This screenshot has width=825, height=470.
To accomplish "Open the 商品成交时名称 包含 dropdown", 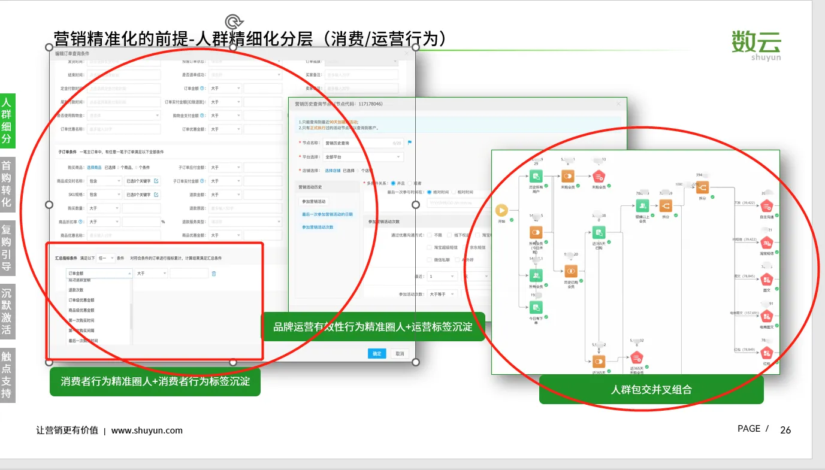I will (104, 181).
